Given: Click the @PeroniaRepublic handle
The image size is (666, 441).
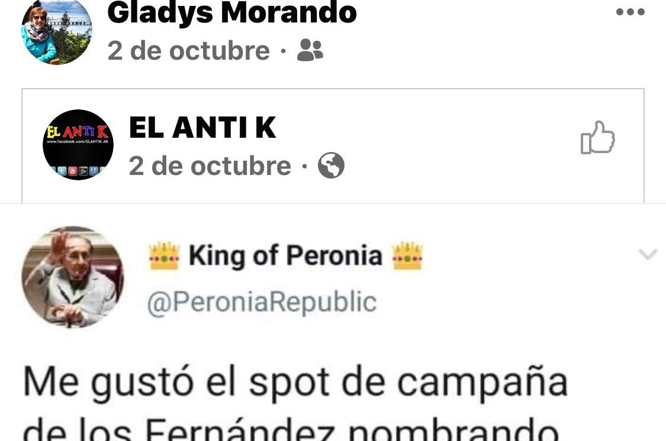Looking at the screenshot, I should [262, 302].
